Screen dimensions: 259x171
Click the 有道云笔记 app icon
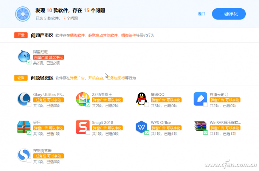[200, 99]
